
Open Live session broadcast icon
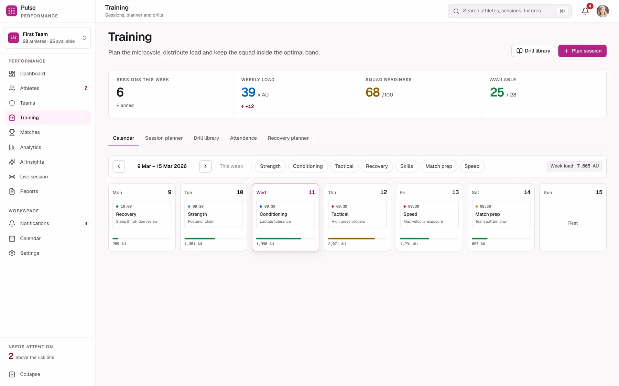coord(12,177)
